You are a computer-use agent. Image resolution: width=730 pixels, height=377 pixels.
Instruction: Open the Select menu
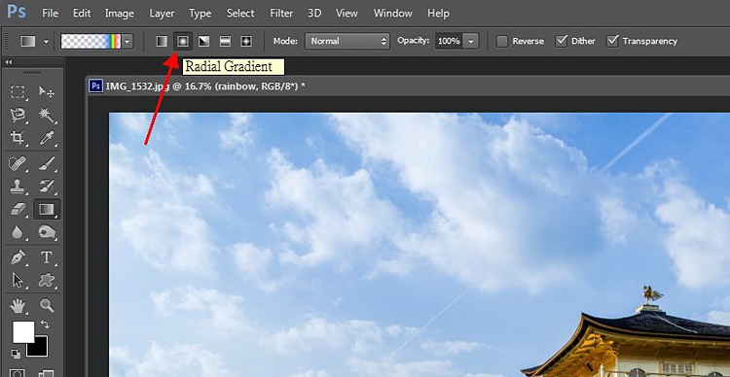pyautogui.click(x=240, y=14)
